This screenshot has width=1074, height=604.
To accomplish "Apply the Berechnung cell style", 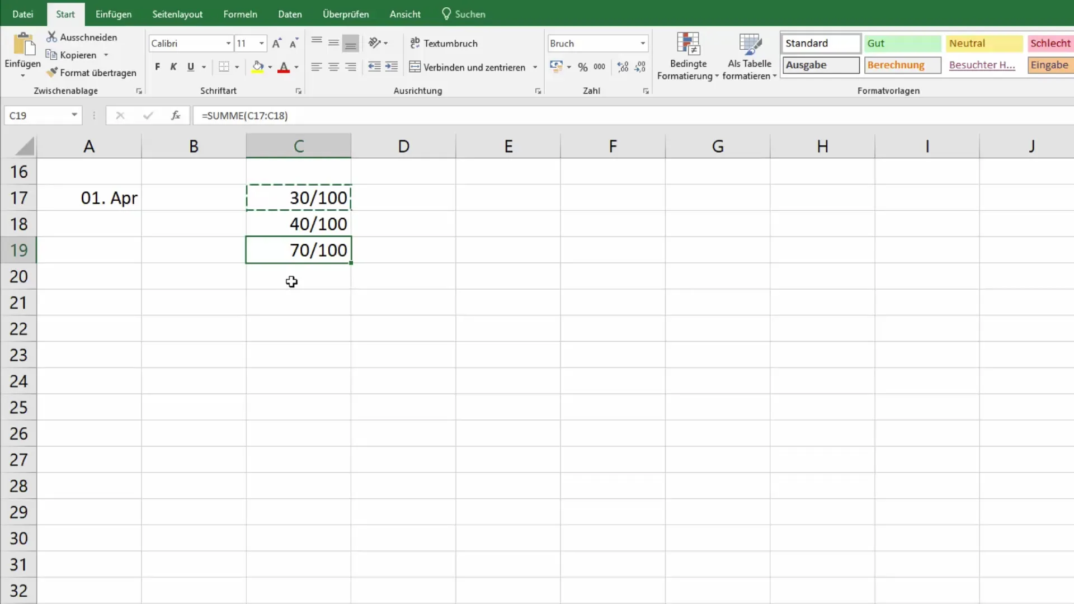I will (x=902, y=65).
